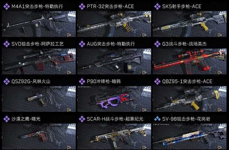This screenshot has height=150, width=229.
Task: Choose the red G3战斗步枪-战场英杰 skin
Action: 190,61
